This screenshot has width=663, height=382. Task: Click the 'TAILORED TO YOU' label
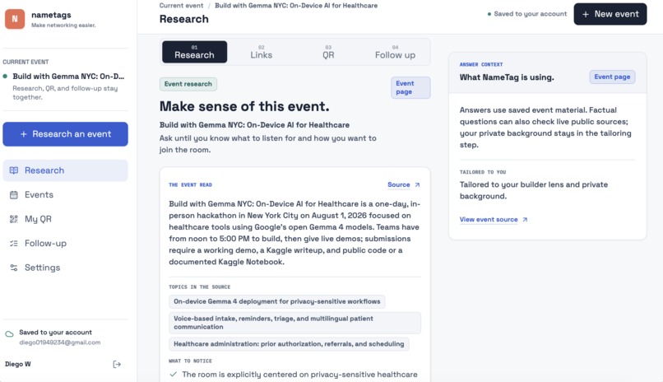pos(483,172)
